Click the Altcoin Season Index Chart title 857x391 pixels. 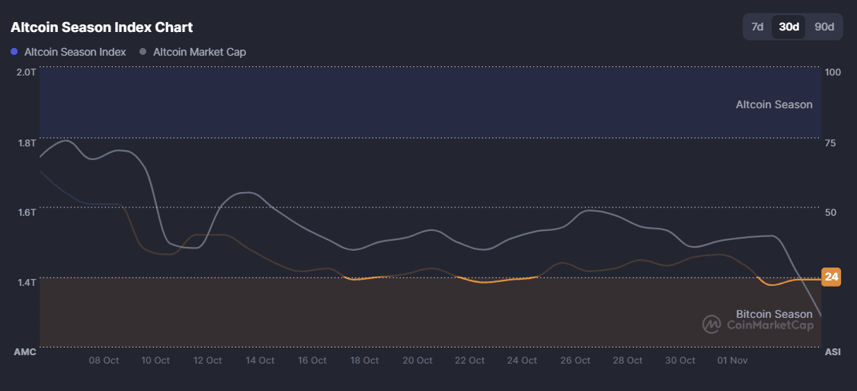point(101,27)
